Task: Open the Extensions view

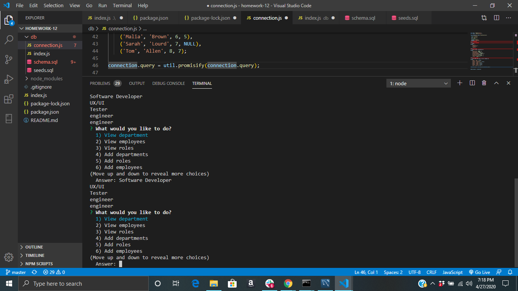Action: (x=9, y=99)
